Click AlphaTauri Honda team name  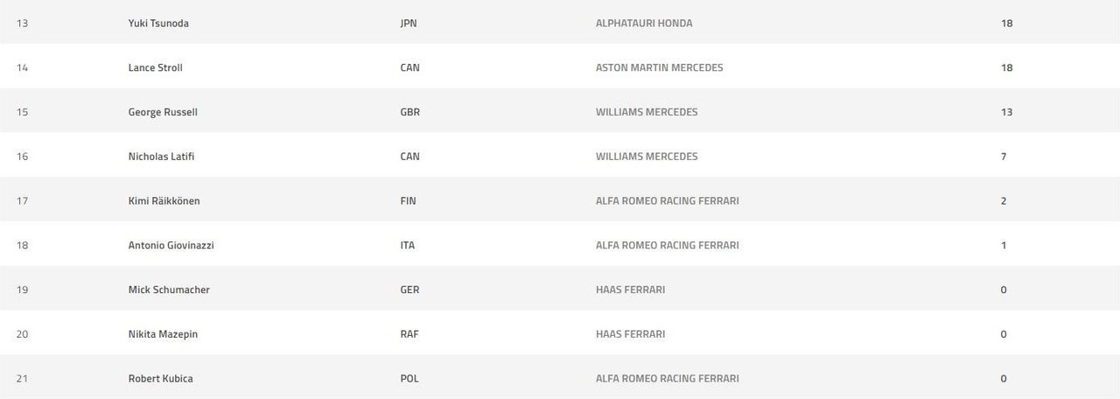[x=644, y=24]
